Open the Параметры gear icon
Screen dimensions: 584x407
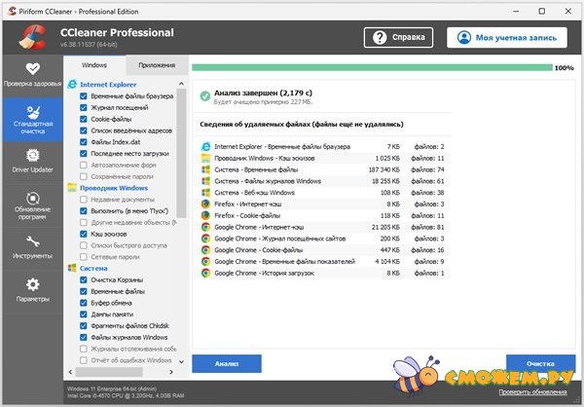click(x=32, y=285)
